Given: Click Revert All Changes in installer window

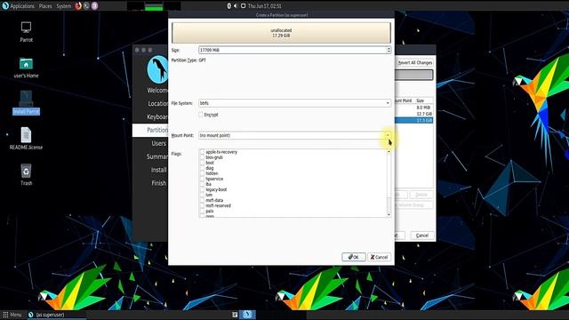Looking at the screenshot, I should [x=414, y=63].
